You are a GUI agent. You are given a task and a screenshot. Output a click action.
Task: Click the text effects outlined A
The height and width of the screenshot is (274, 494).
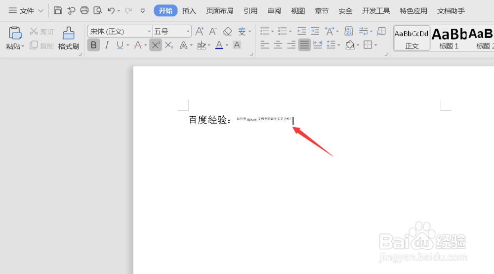point(183,45)
